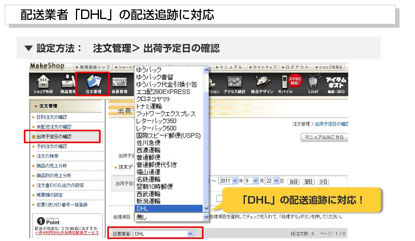Open the マニュアル top menu item
Viewport: 415px width, 241px height.
click(229, 67)
